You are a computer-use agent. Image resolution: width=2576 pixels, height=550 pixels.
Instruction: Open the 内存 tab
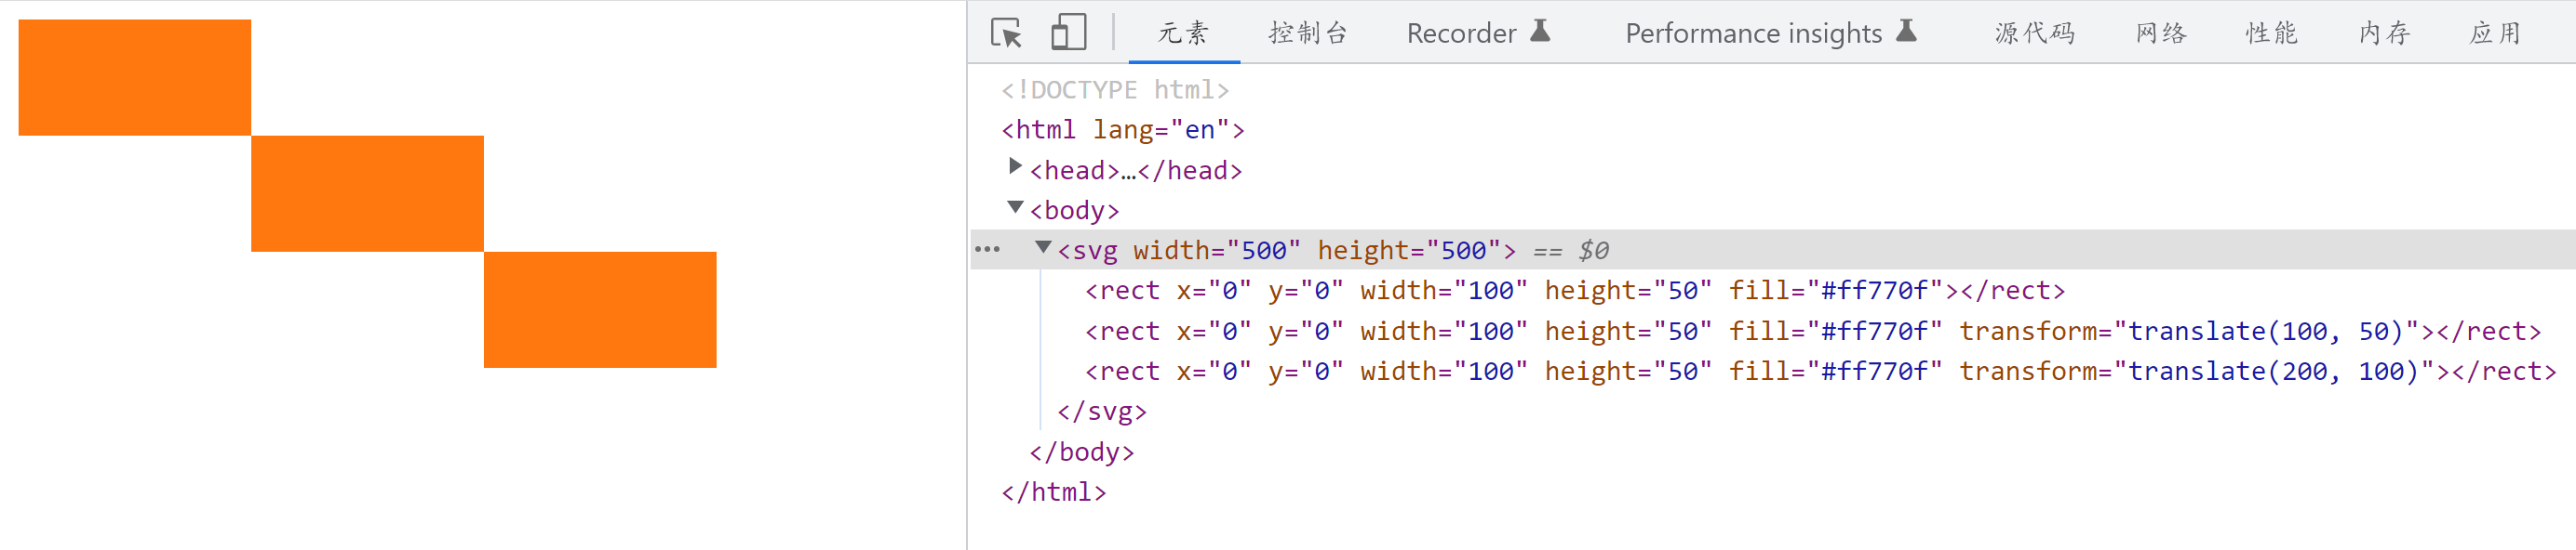[2384, 33]
